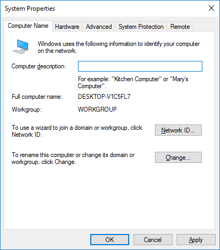Screen dimensions: 220x250
Task: Click the Full computer name label
Action: click(37, 97)
